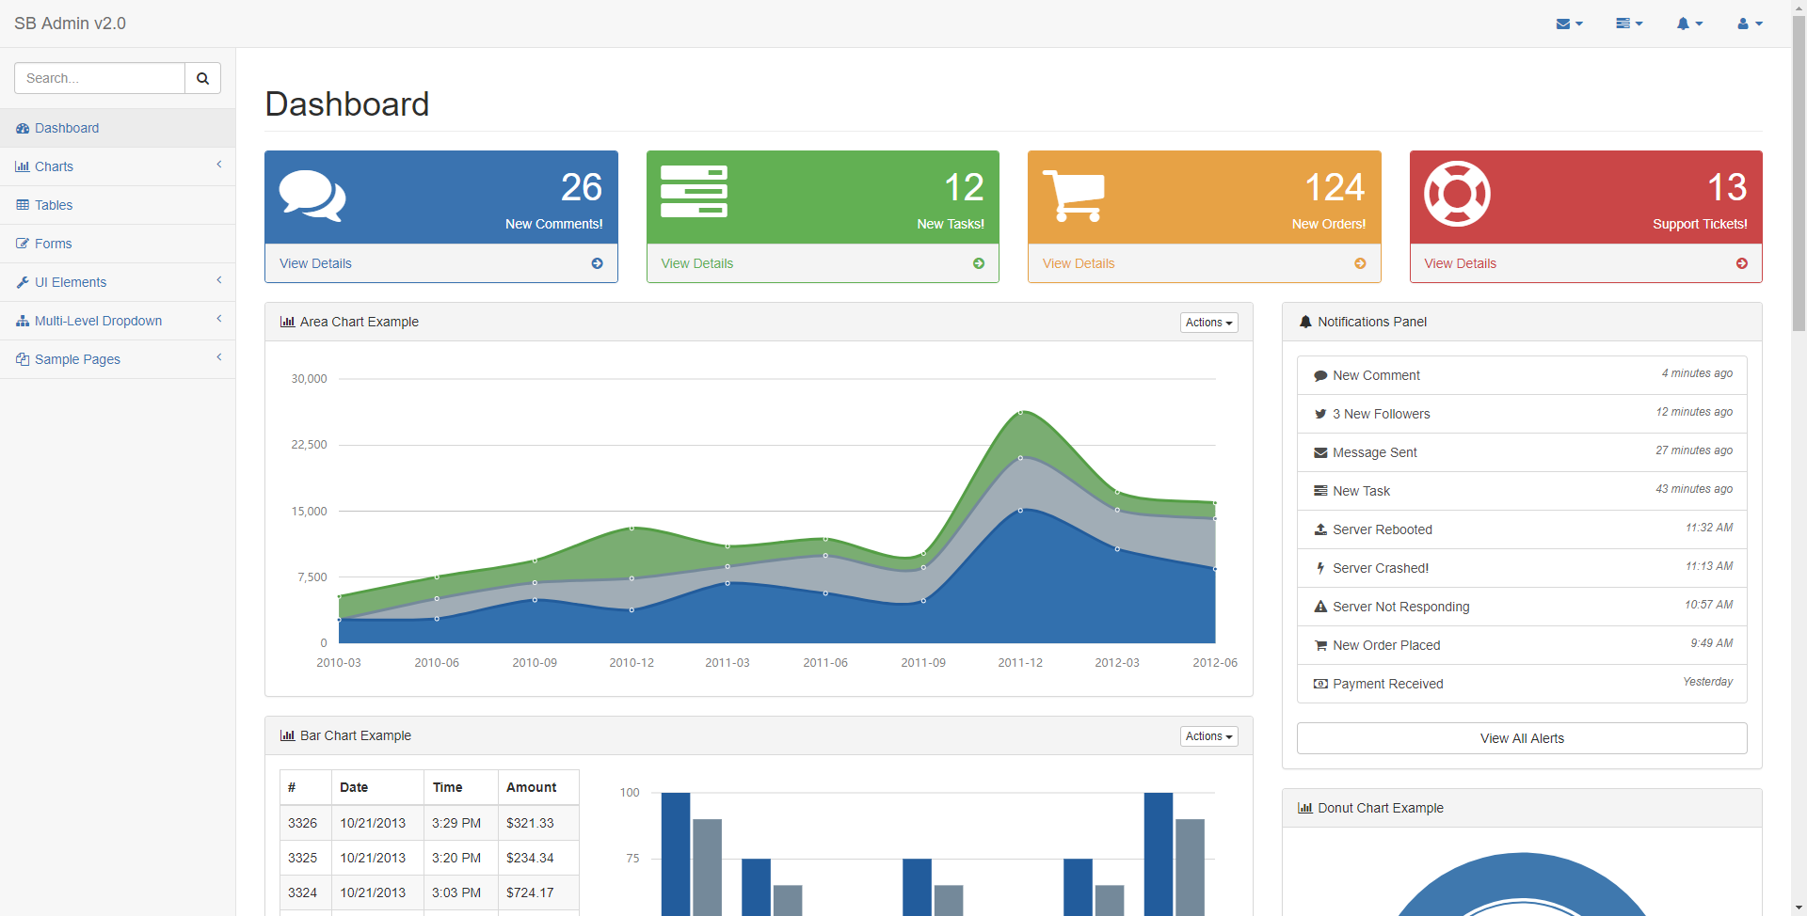Click the arrow icon in New Comments card

pyautogui.click(x=597, y=263)
